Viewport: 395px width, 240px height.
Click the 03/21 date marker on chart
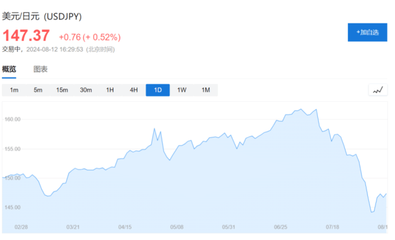click(73, 227)
